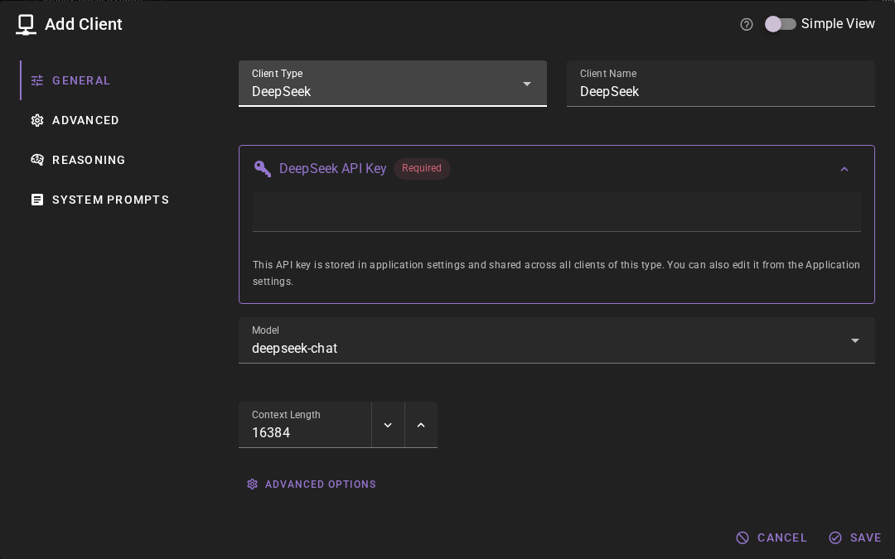The width and height of the screenshot is (895, 559).
Task: Click the Required badge
Action: 422,168
